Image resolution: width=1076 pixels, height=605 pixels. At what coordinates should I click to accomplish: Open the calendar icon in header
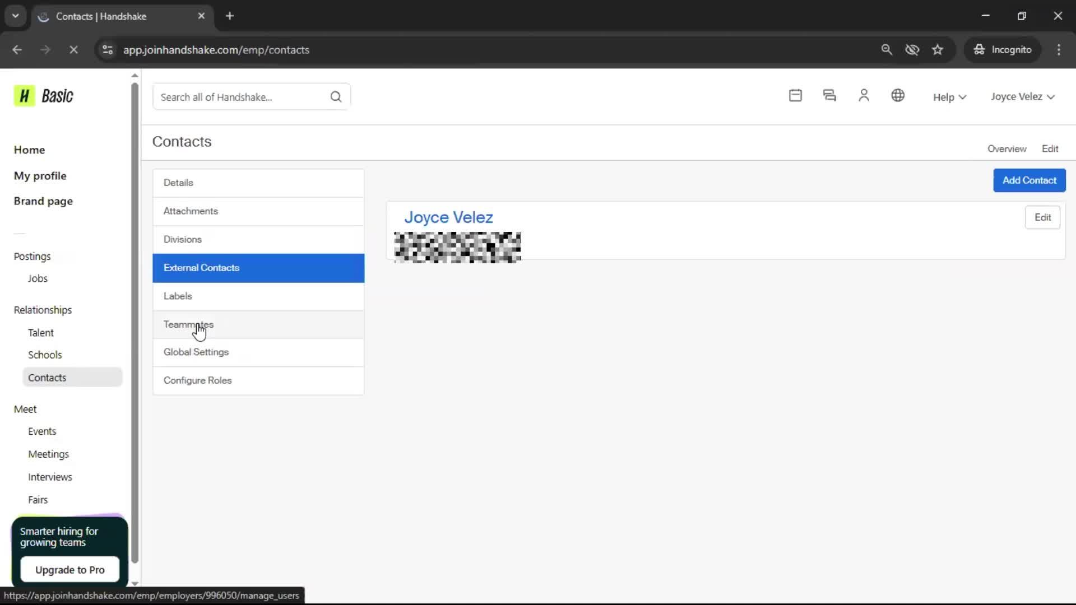pyautogui.click(x=795, y=96)
